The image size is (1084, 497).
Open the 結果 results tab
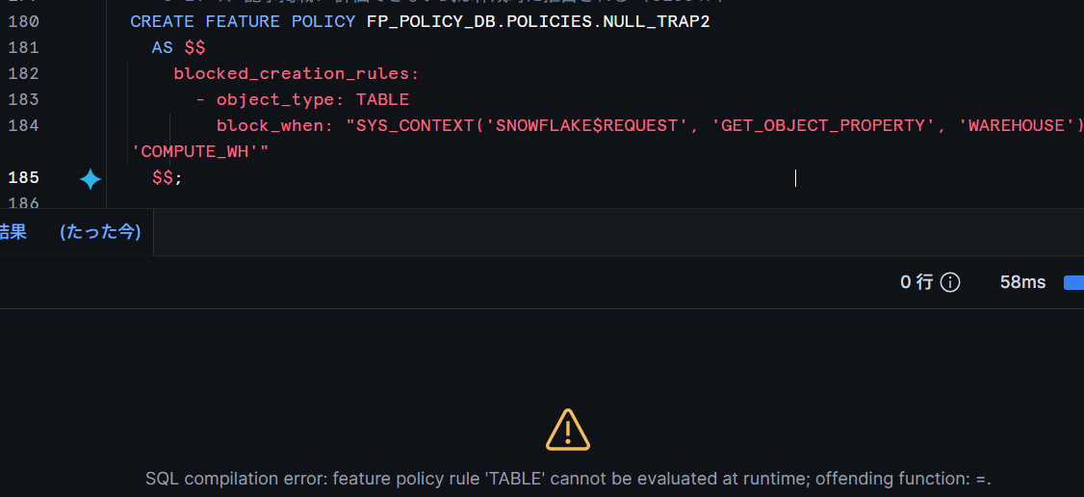click(13, 231)
